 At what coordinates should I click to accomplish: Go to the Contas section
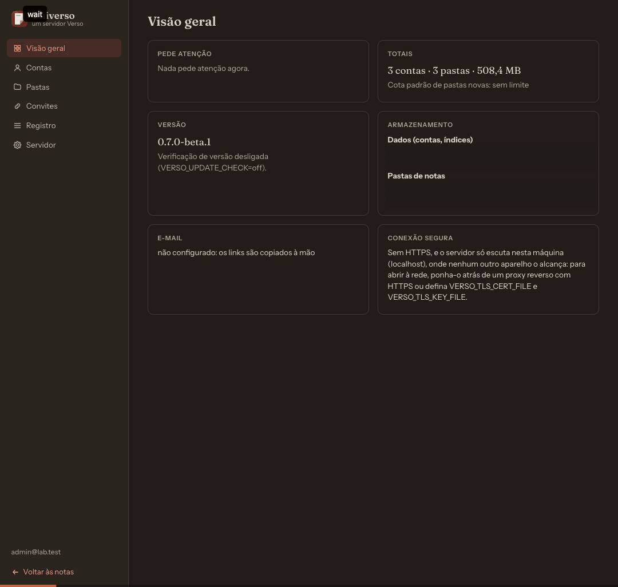coord(64,68)
